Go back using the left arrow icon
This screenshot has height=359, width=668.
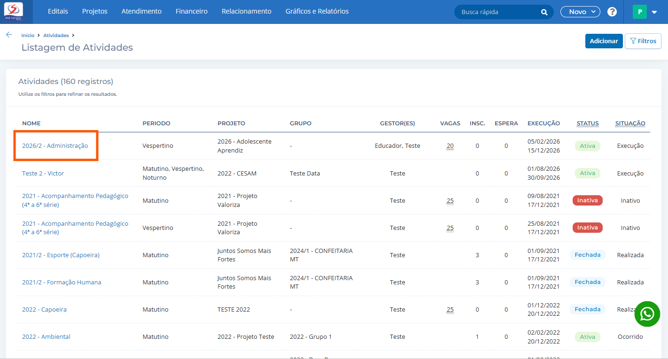pos(9,35)
